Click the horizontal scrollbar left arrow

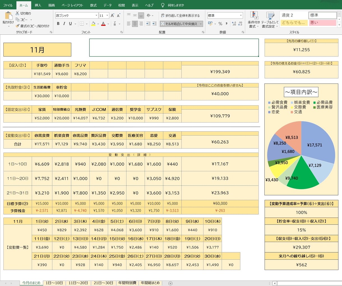point(275,283)
